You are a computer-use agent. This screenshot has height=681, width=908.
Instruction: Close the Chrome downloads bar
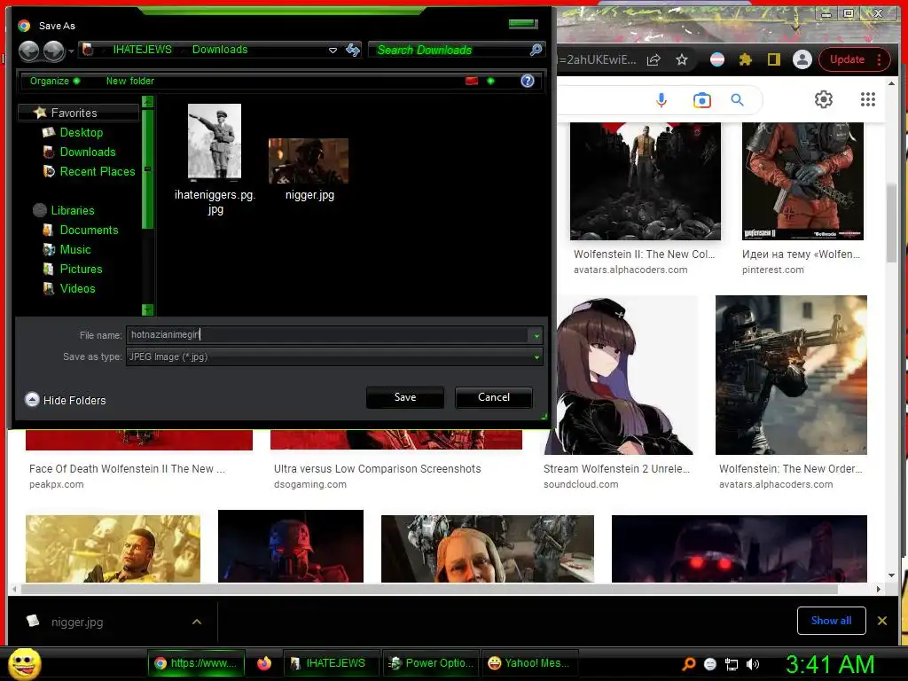(x=882, y=621)
